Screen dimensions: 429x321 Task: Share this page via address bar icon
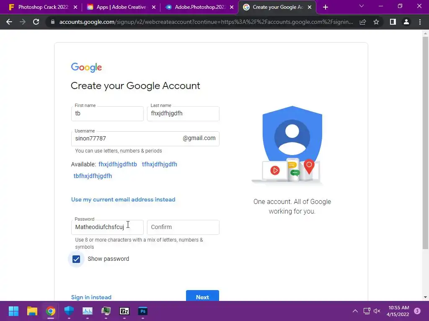[x=363, y=22]
